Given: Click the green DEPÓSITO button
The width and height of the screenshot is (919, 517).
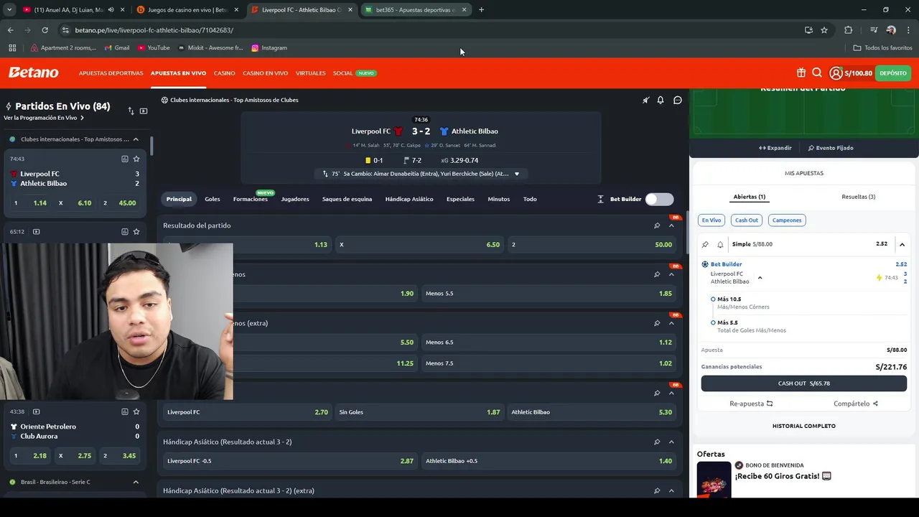Looking at the screenshot, I should pos(893,73).
